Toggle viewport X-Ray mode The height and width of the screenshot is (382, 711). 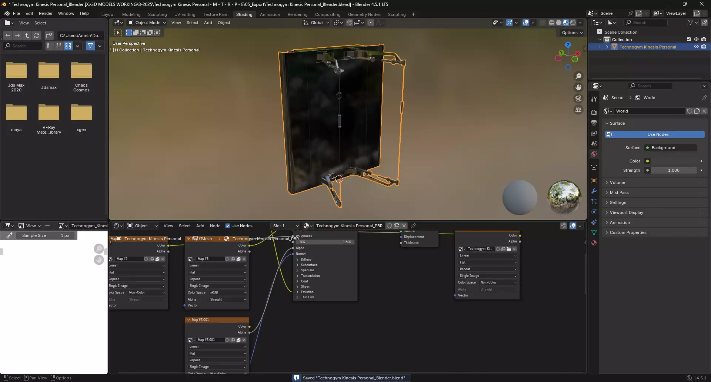point(543,23)
